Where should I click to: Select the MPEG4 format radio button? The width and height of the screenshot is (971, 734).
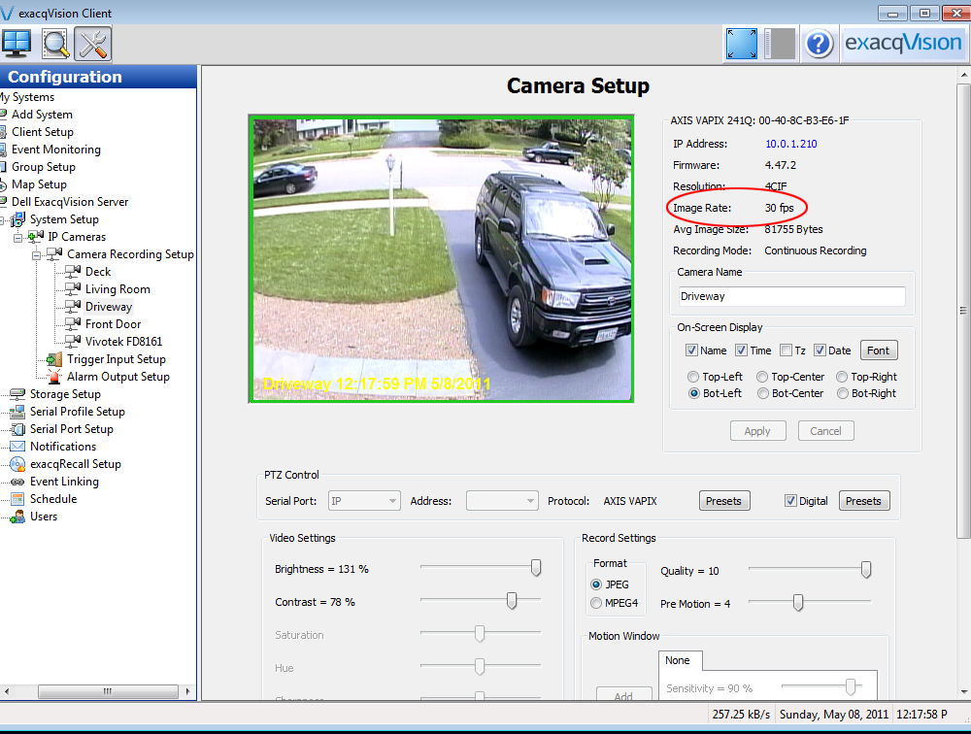[x=596, y=603]
